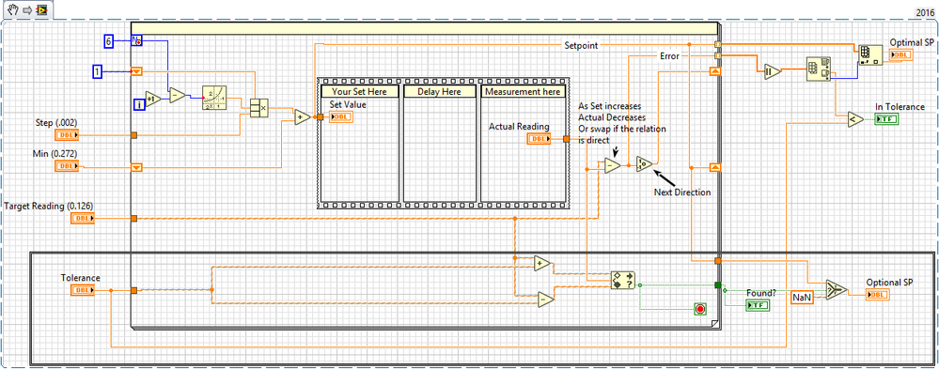Select the Array Max & Min node
The image size is (939, 369).
[818, 69]
